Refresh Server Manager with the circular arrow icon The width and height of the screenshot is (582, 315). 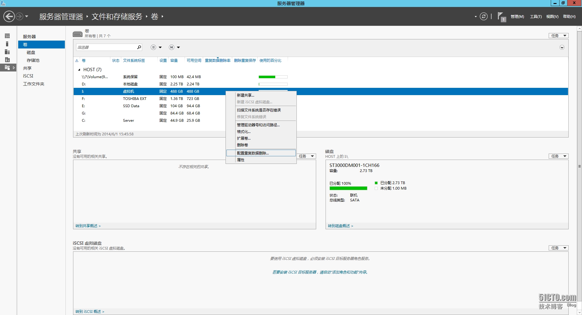pyautogui.click(x=484, y=16)
